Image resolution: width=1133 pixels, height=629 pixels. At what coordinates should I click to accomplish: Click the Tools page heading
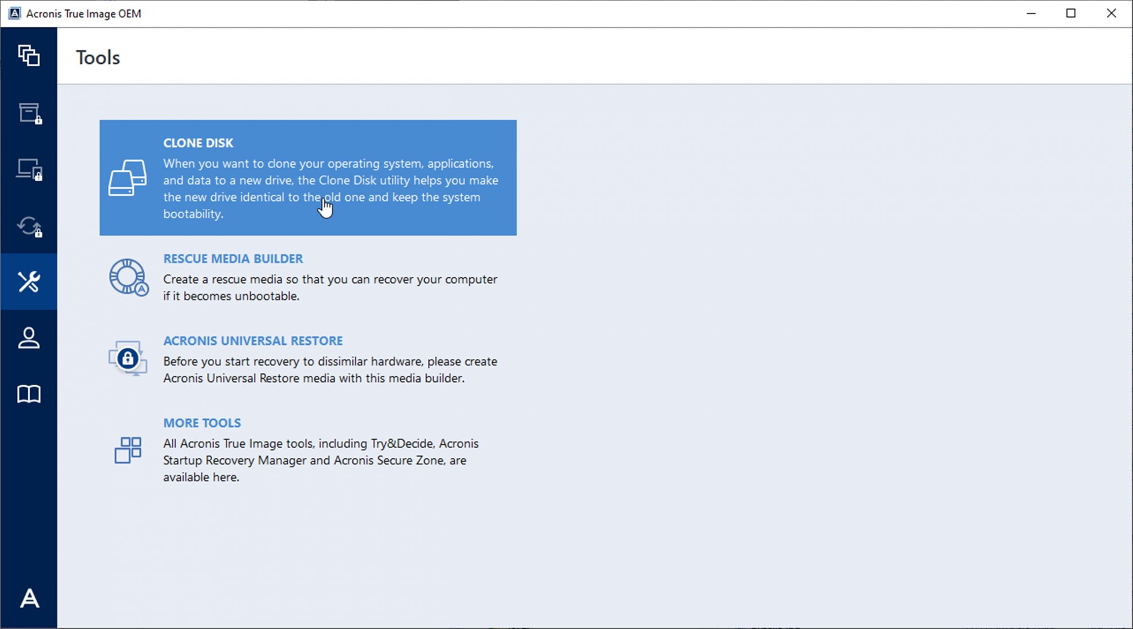(98, 58)
